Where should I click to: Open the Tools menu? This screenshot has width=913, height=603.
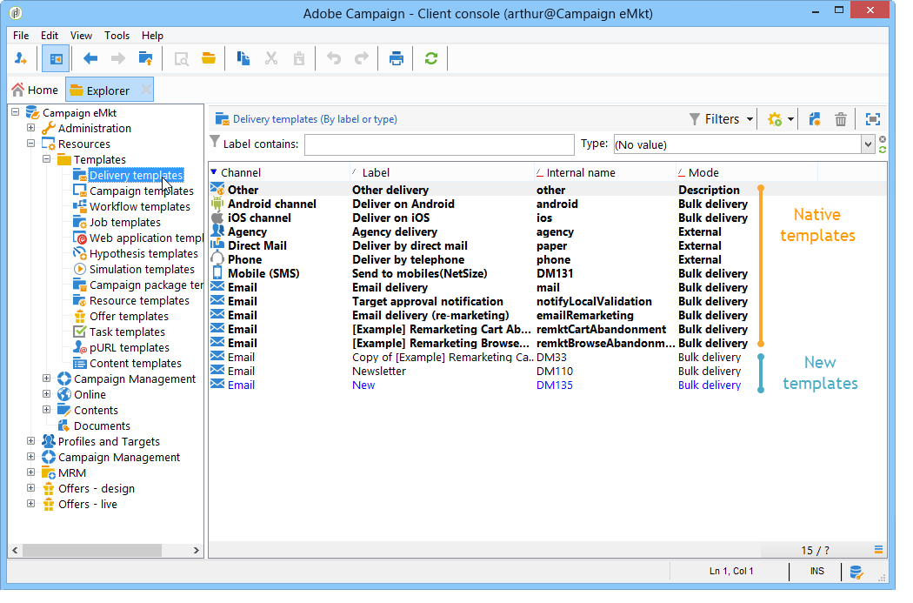point(117,36)
